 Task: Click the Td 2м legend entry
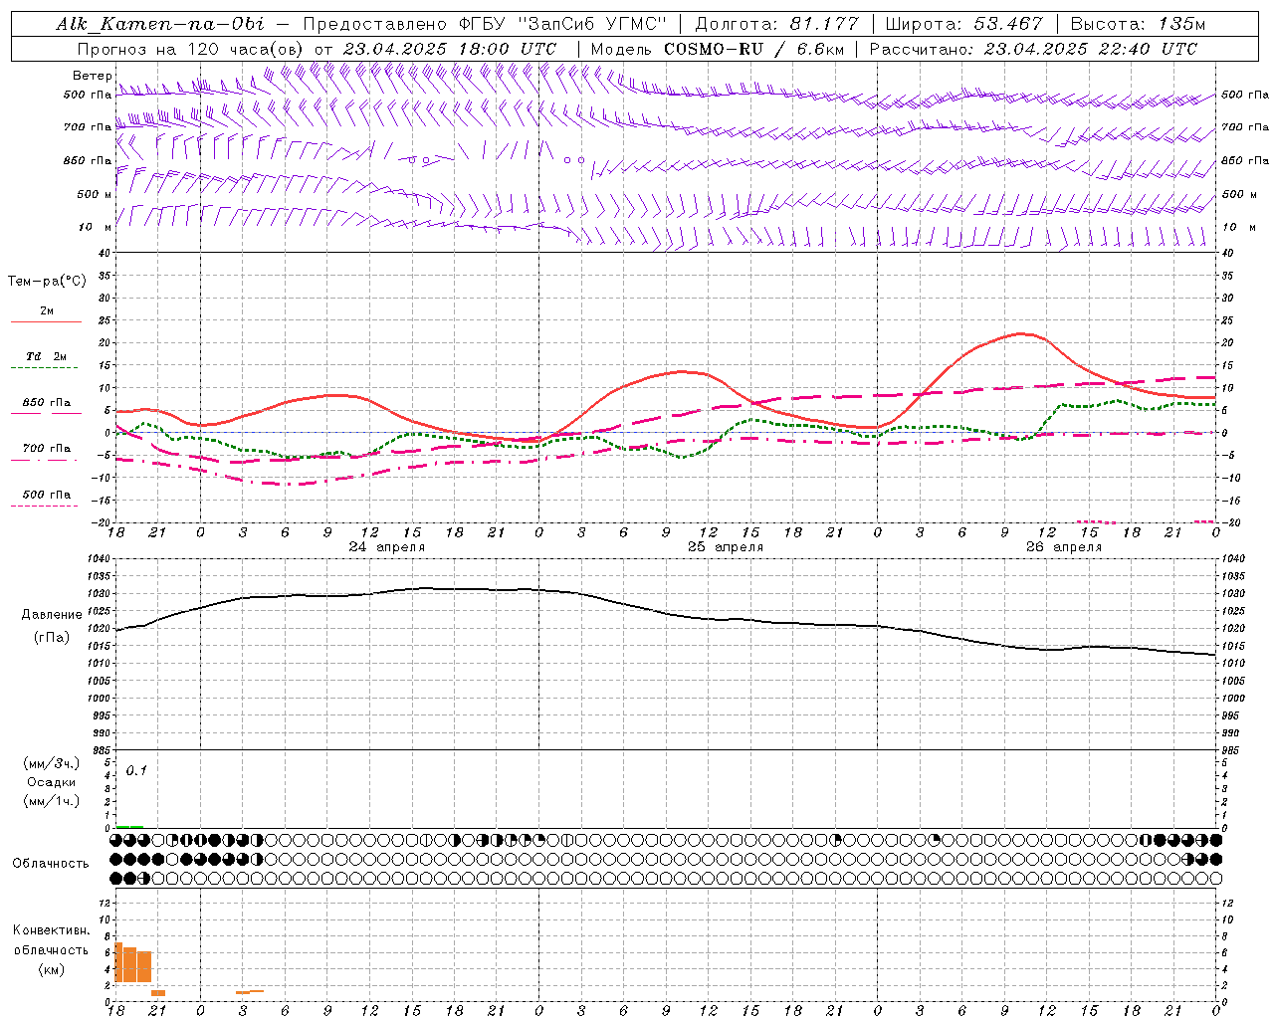pos(47,356)
